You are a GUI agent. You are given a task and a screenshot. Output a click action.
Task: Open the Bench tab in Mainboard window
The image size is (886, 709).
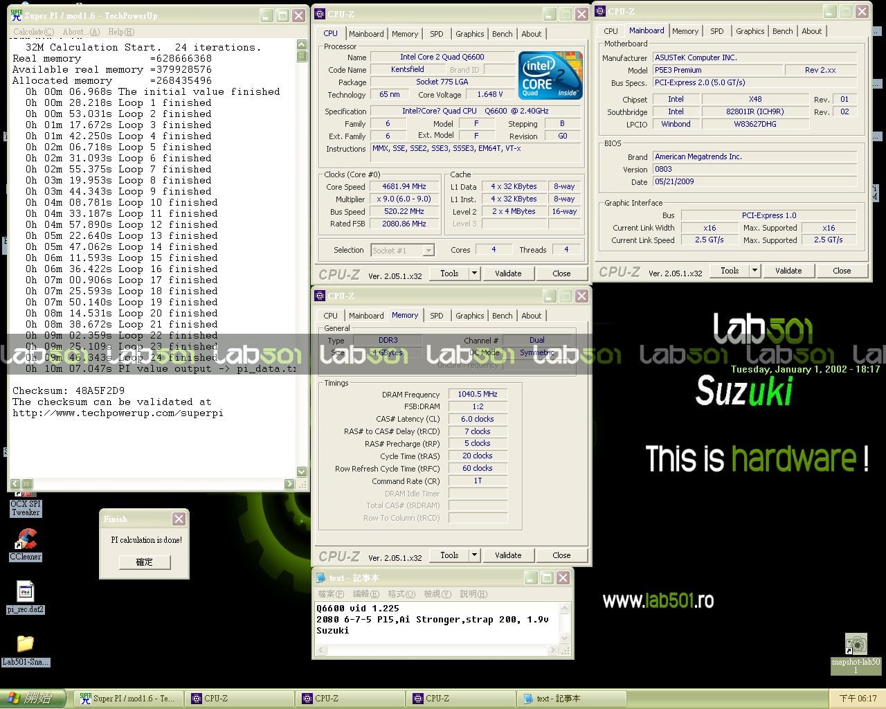pos(783,31)
